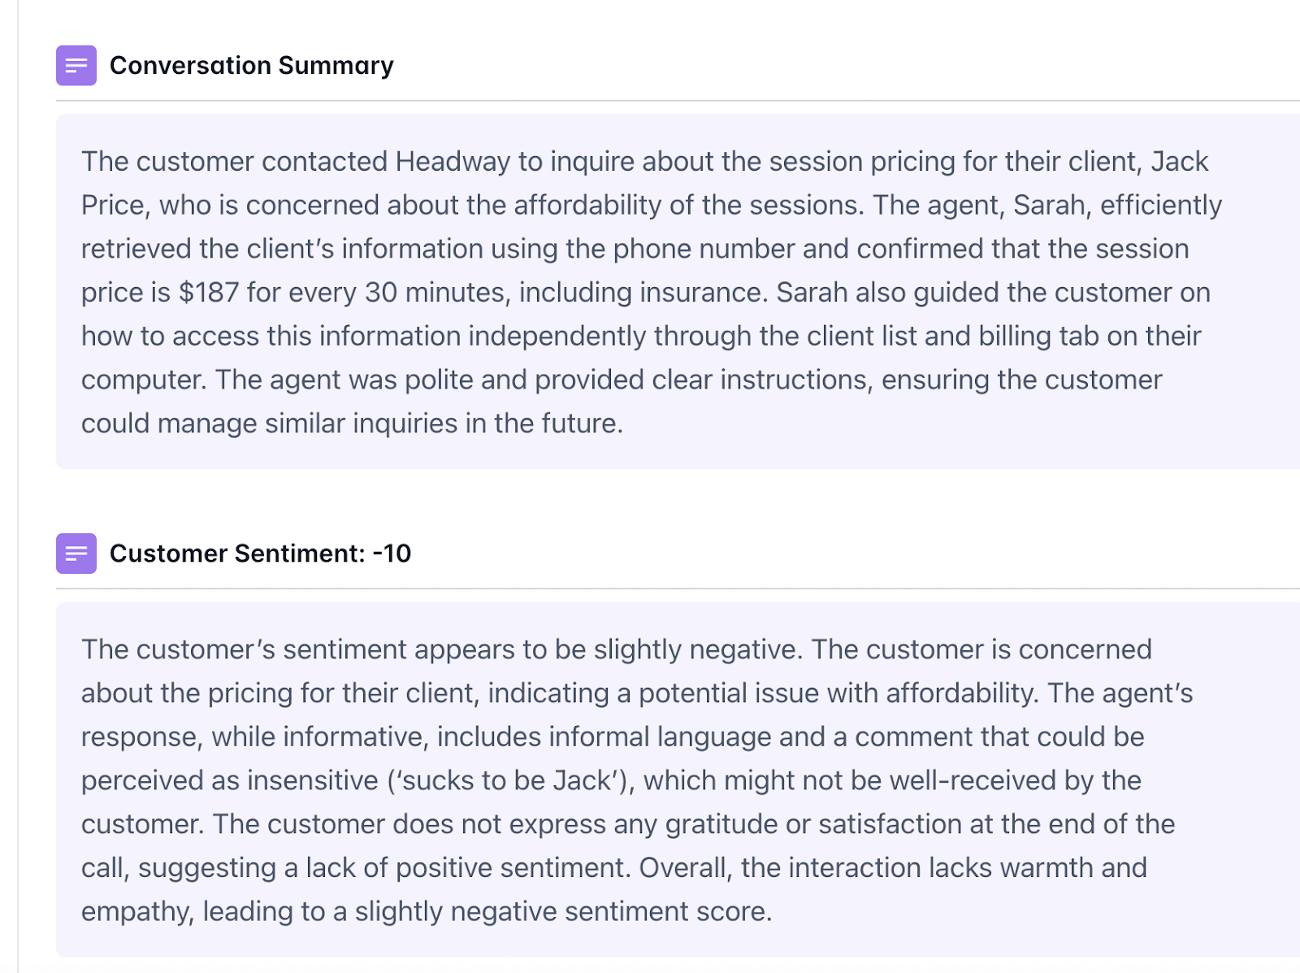Click the $187 session price text
The height and width of the screenshot is (973, 1300).
tap(208, 293)
